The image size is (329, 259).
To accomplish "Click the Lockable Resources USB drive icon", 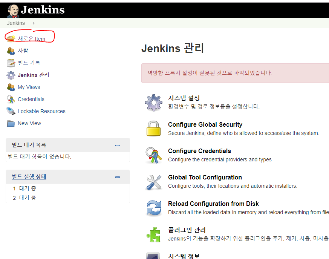I will (x=11, y=111).
